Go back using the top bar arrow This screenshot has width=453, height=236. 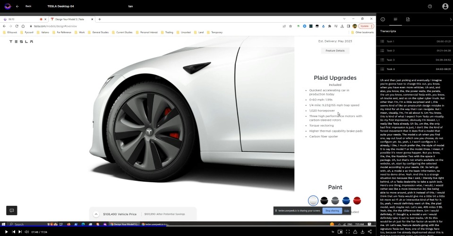pyautogui.click(x=17, y=6)
